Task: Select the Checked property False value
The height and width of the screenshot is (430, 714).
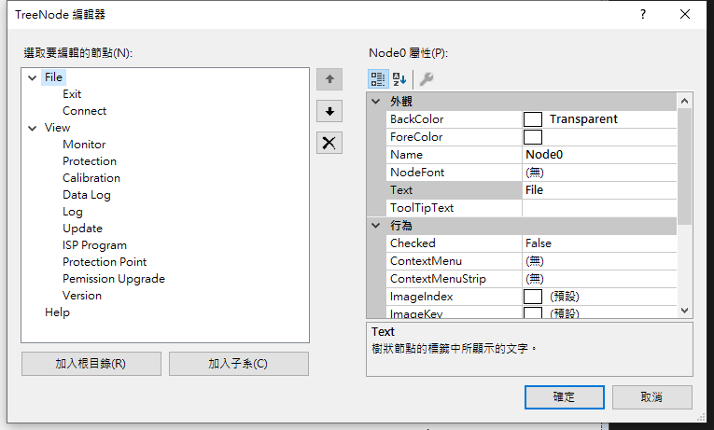Action: pyautogui.click(x=599, y=243)
